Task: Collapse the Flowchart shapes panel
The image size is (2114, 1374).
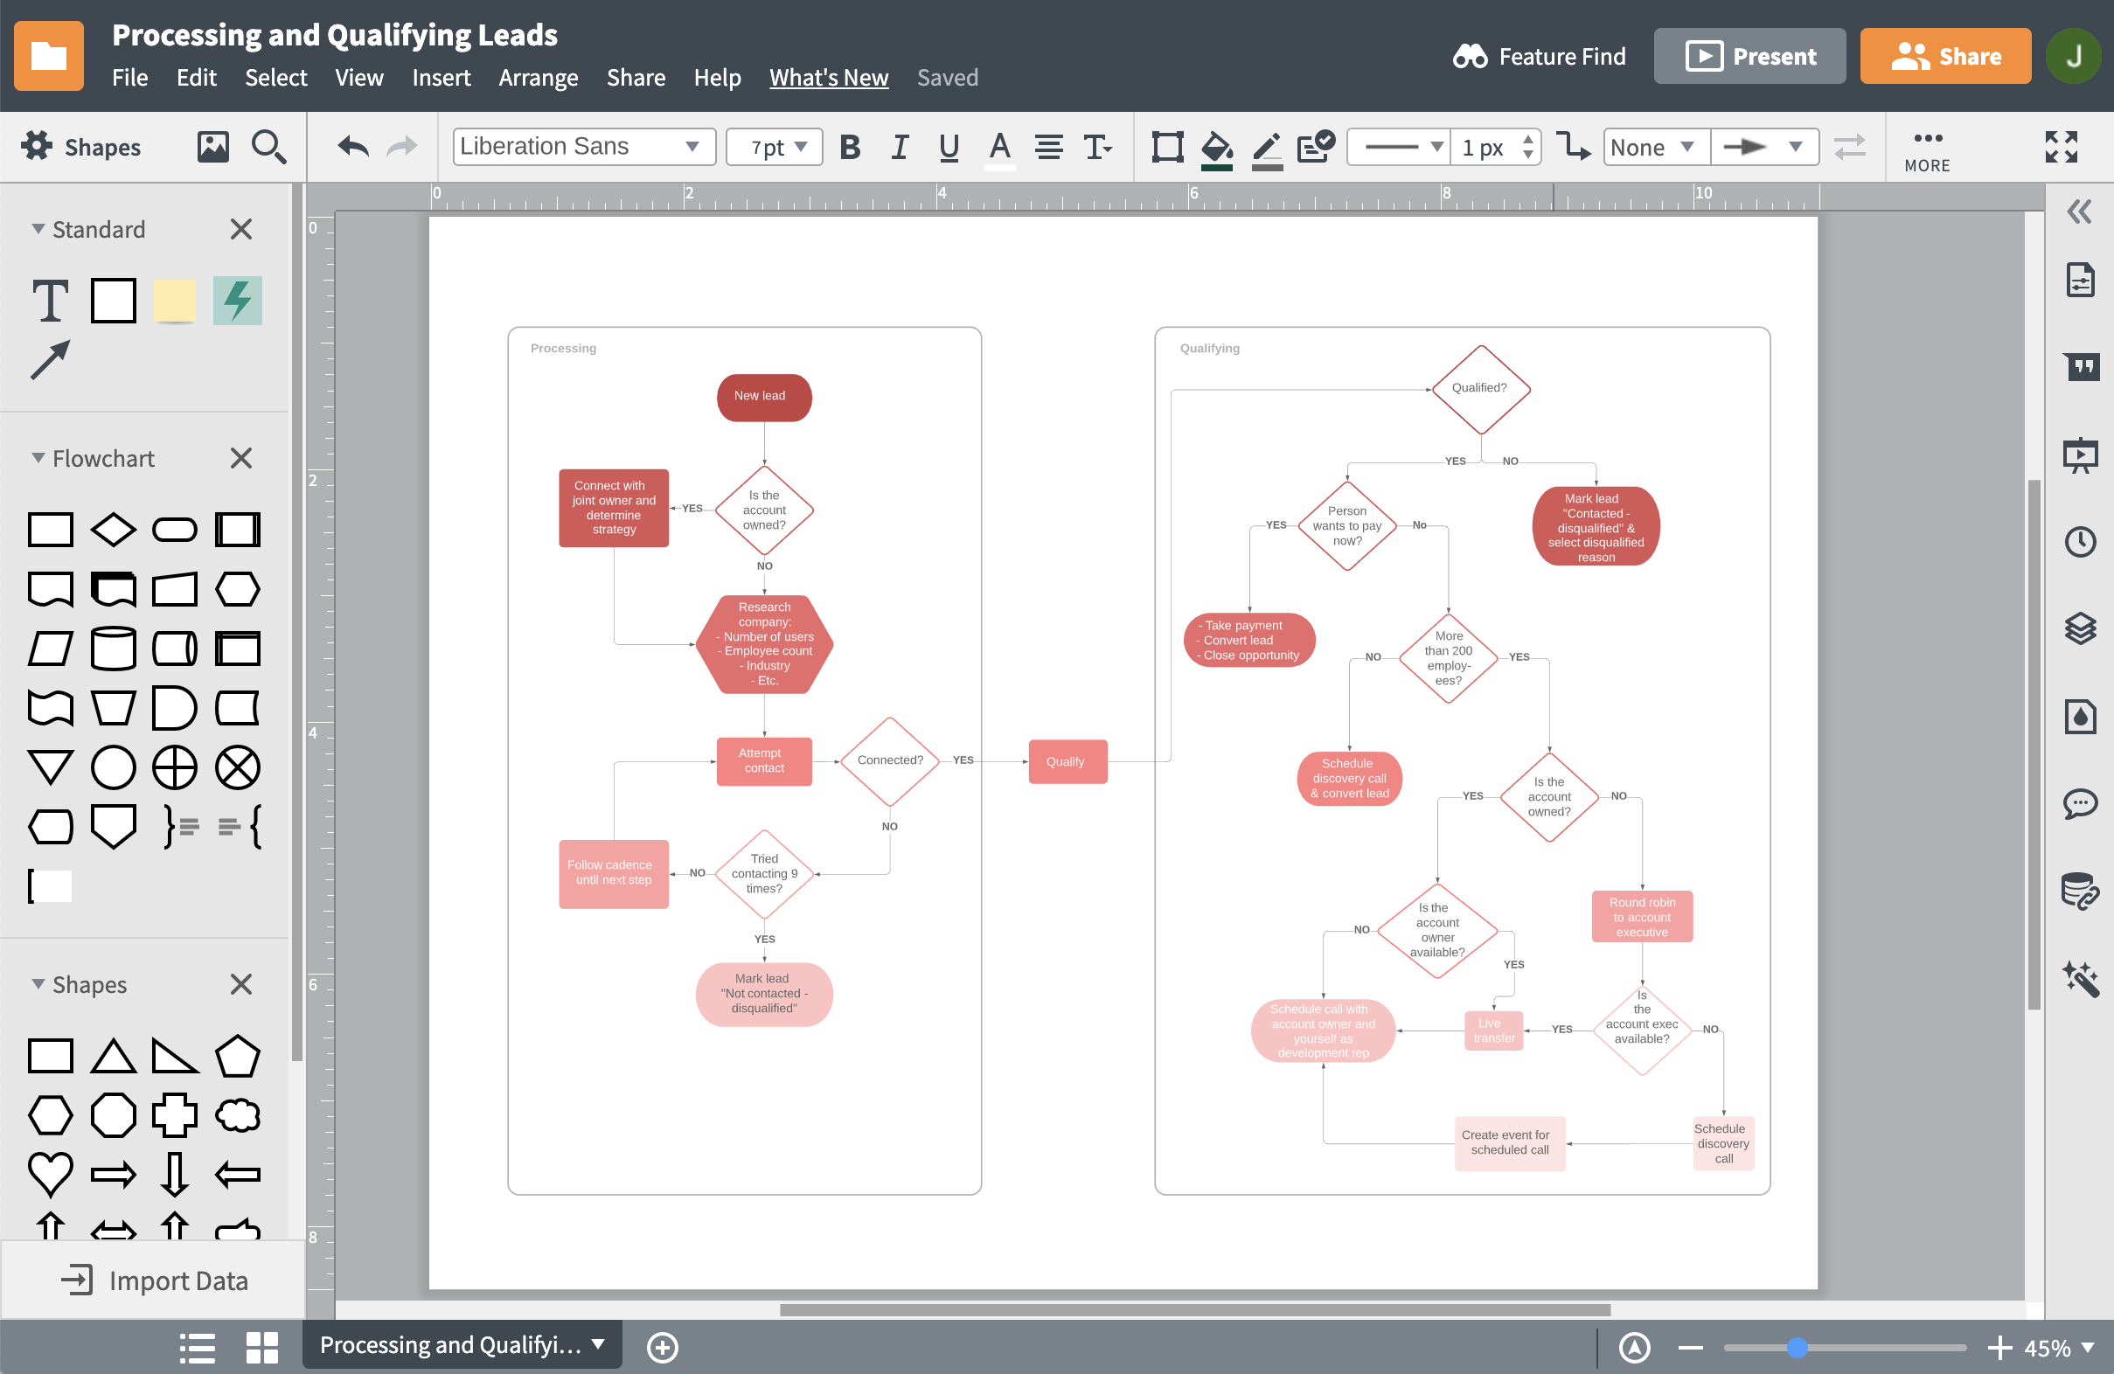Action: coord(34,457)
